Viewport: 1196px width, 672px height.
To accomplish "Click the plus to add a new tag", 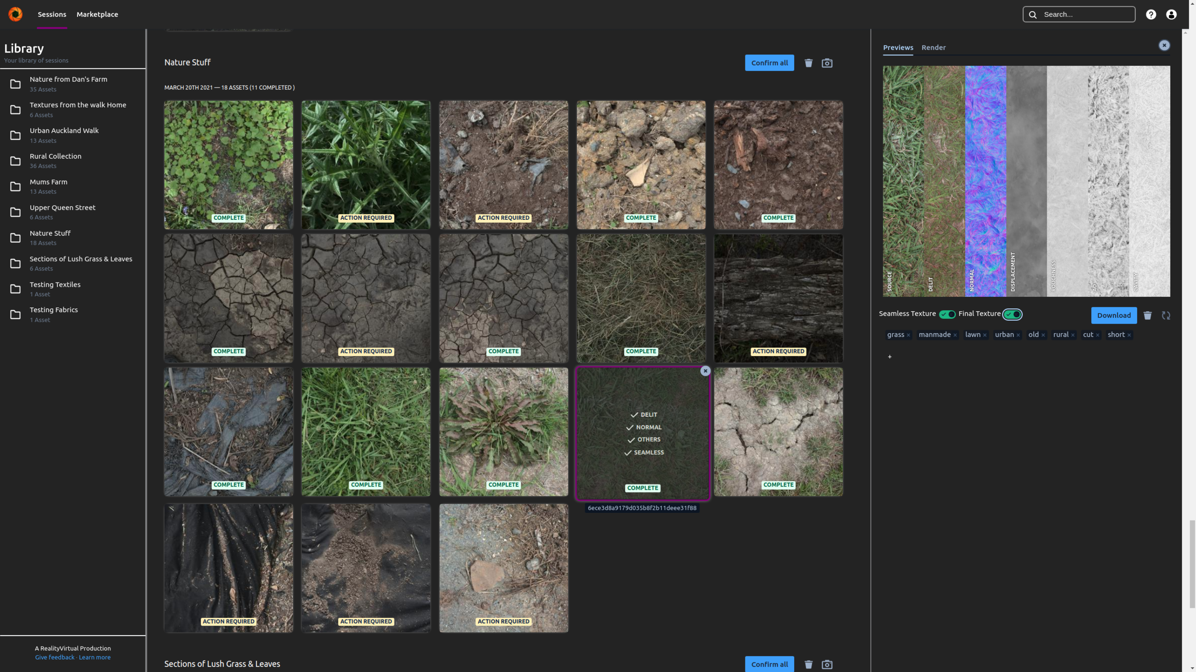I will pos(889,357).
